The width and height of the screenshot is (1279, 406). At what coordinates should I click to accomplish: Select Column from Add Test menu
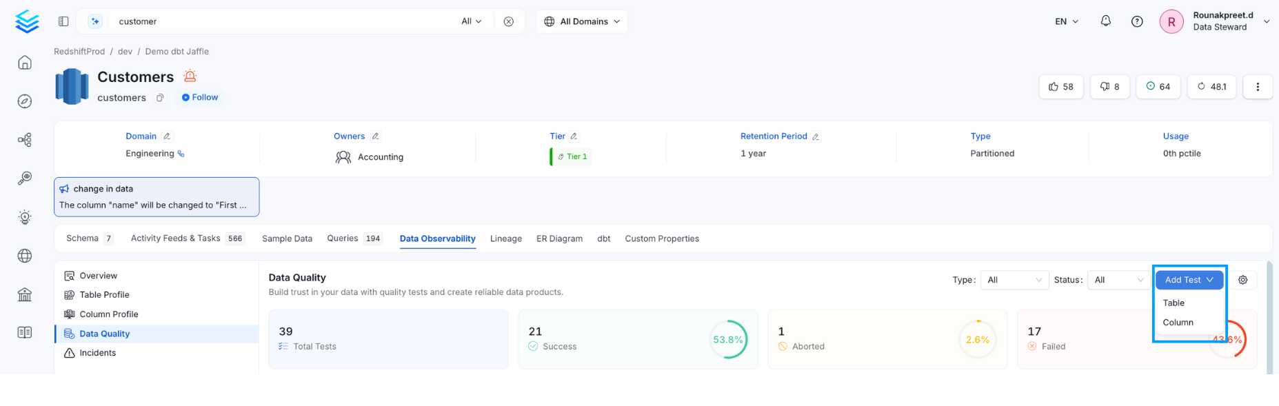click(x=1178, y=323)
